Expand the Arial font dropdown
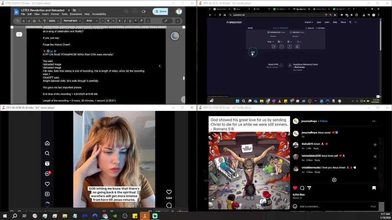Image resolution: width=392 pixels, height=220 pixels. click(92, 21)
